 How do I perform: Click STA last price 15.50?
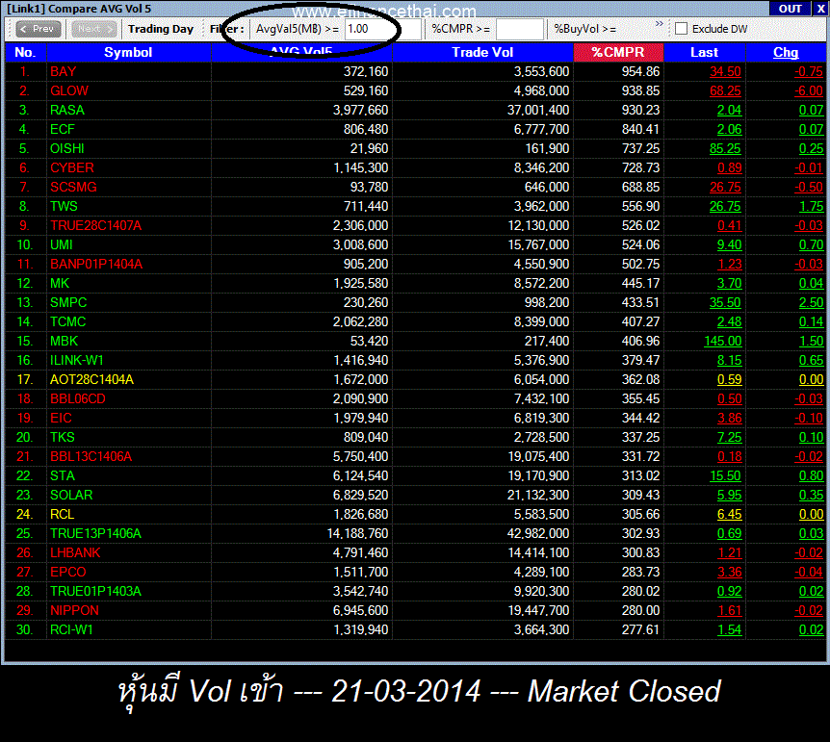click(725, 475)
